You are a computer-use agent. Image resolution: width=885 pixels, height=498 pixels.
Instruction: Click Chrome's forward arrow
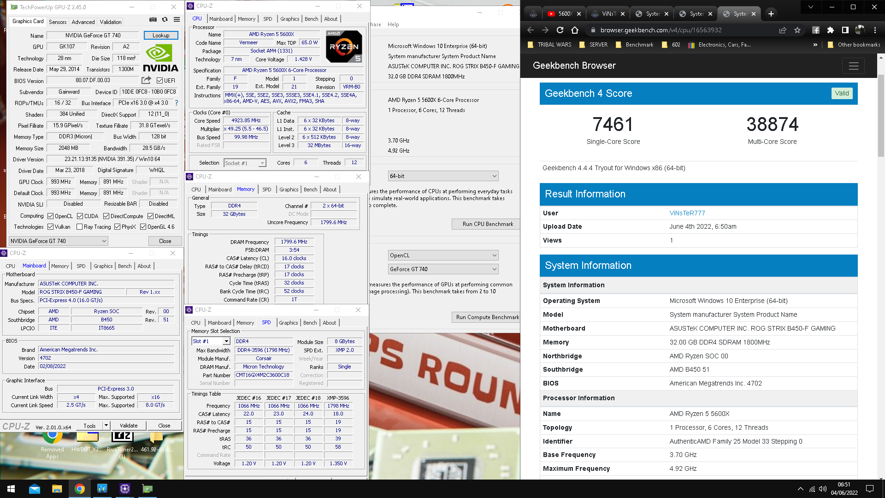point(545,30)
